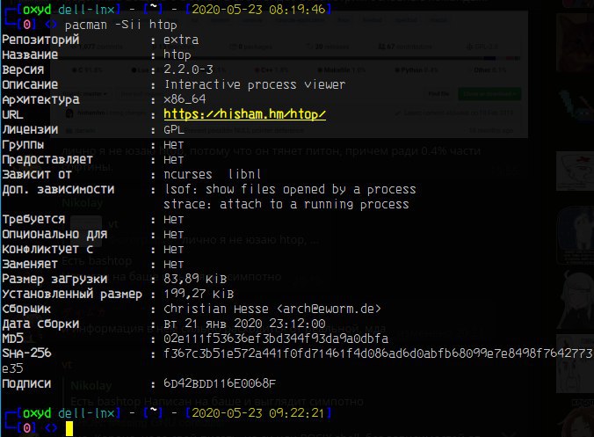Select the repository value 'extra'
Viewport: 594px width, 437px height.
(x=181, y=40)
